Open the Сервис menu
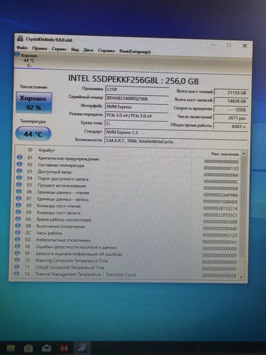Image resolution: width=266 pixels, height=355 pixels. pyautogui.click(x=59, y=49)
